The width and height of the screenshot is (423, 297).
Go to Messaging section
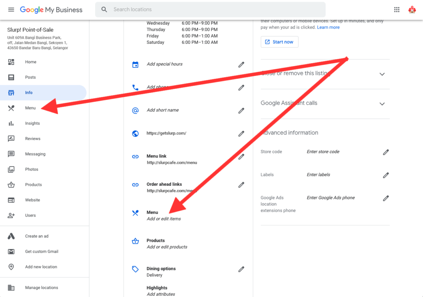coord(36,154)
